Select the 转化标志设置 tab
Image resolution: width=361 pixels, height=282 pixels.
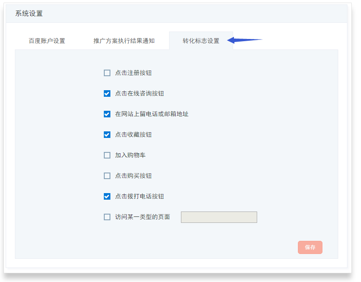201,41
